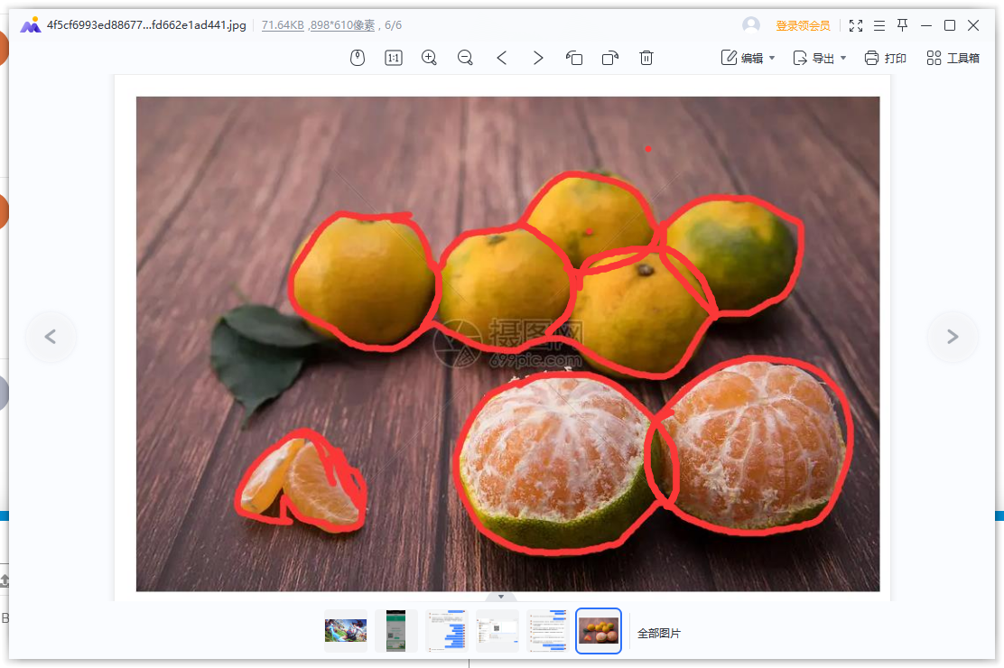1004x668 pixels.
Task: Rotate image clockwise from the toolbar
Action: click(610, 58)
